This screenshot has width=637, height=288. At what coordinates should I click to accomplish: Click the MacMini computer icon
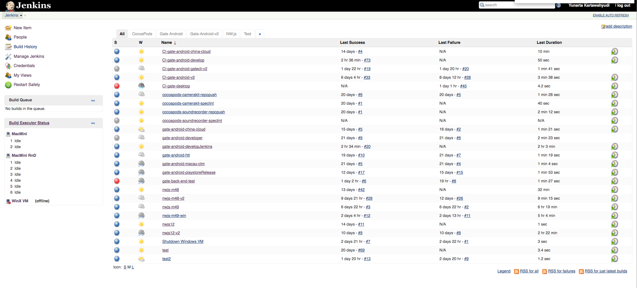pyautogui.click(x=8, y=134)
